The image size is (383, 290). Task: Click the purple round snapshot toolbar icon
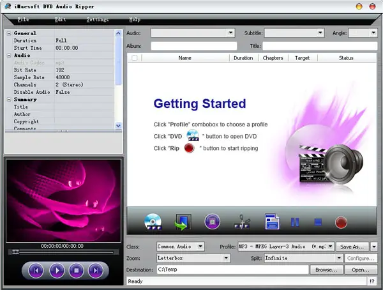(212, 222)
